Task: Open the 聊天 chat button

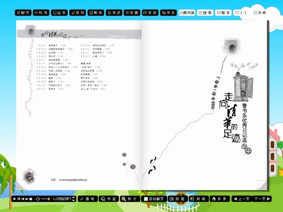Action: click(x=23, y=13)
